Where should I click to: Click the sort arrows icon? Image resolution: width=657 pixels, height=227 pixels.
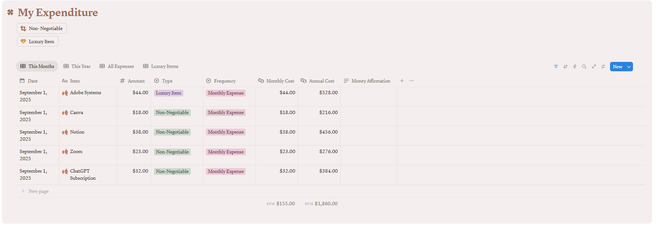[565, 66]
